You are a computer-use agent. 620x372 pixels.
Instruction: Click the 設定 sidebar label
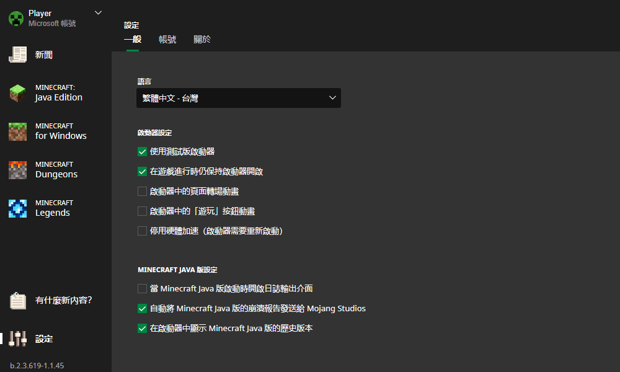click(44, 339)
